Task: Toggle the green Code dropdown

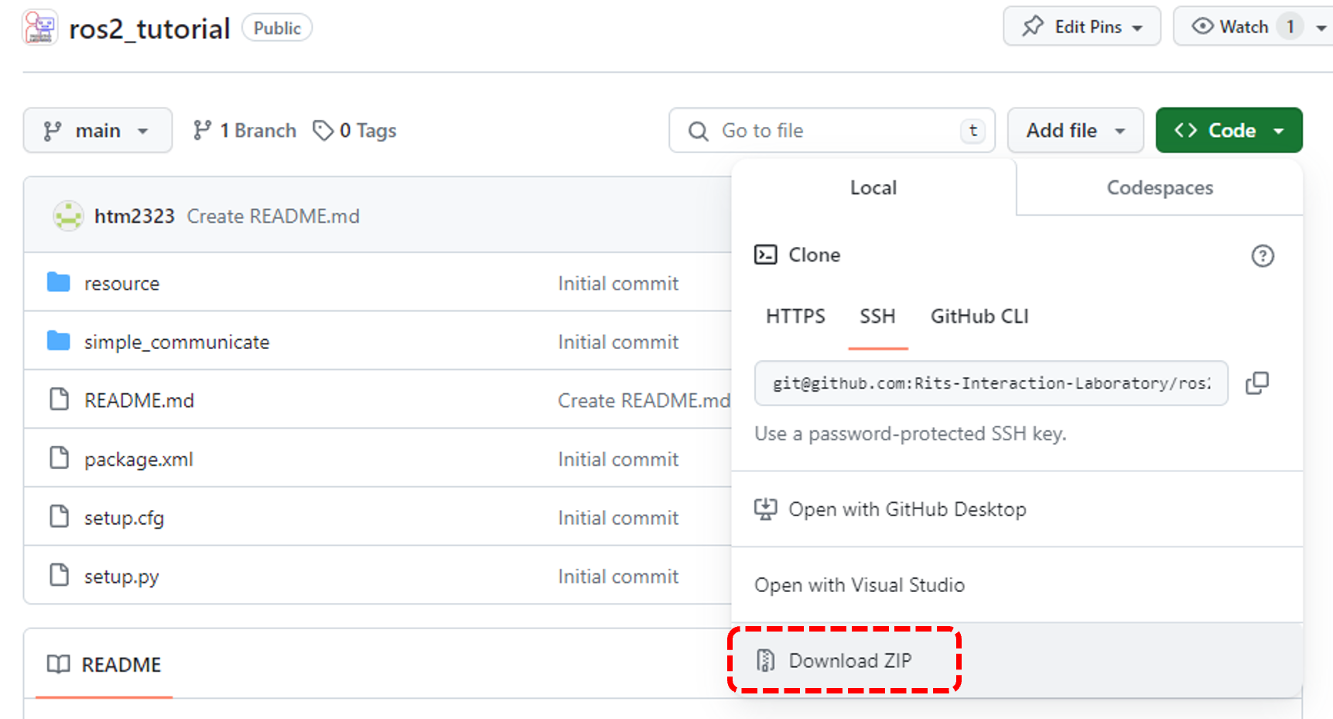Action: (x=1229, y=130)
